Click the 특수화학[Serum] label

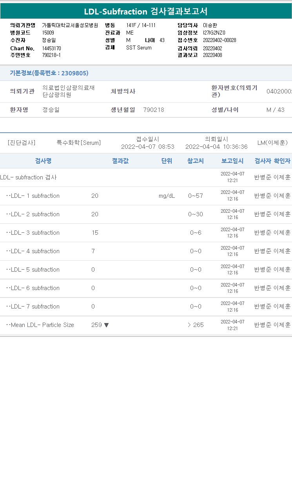79,143
